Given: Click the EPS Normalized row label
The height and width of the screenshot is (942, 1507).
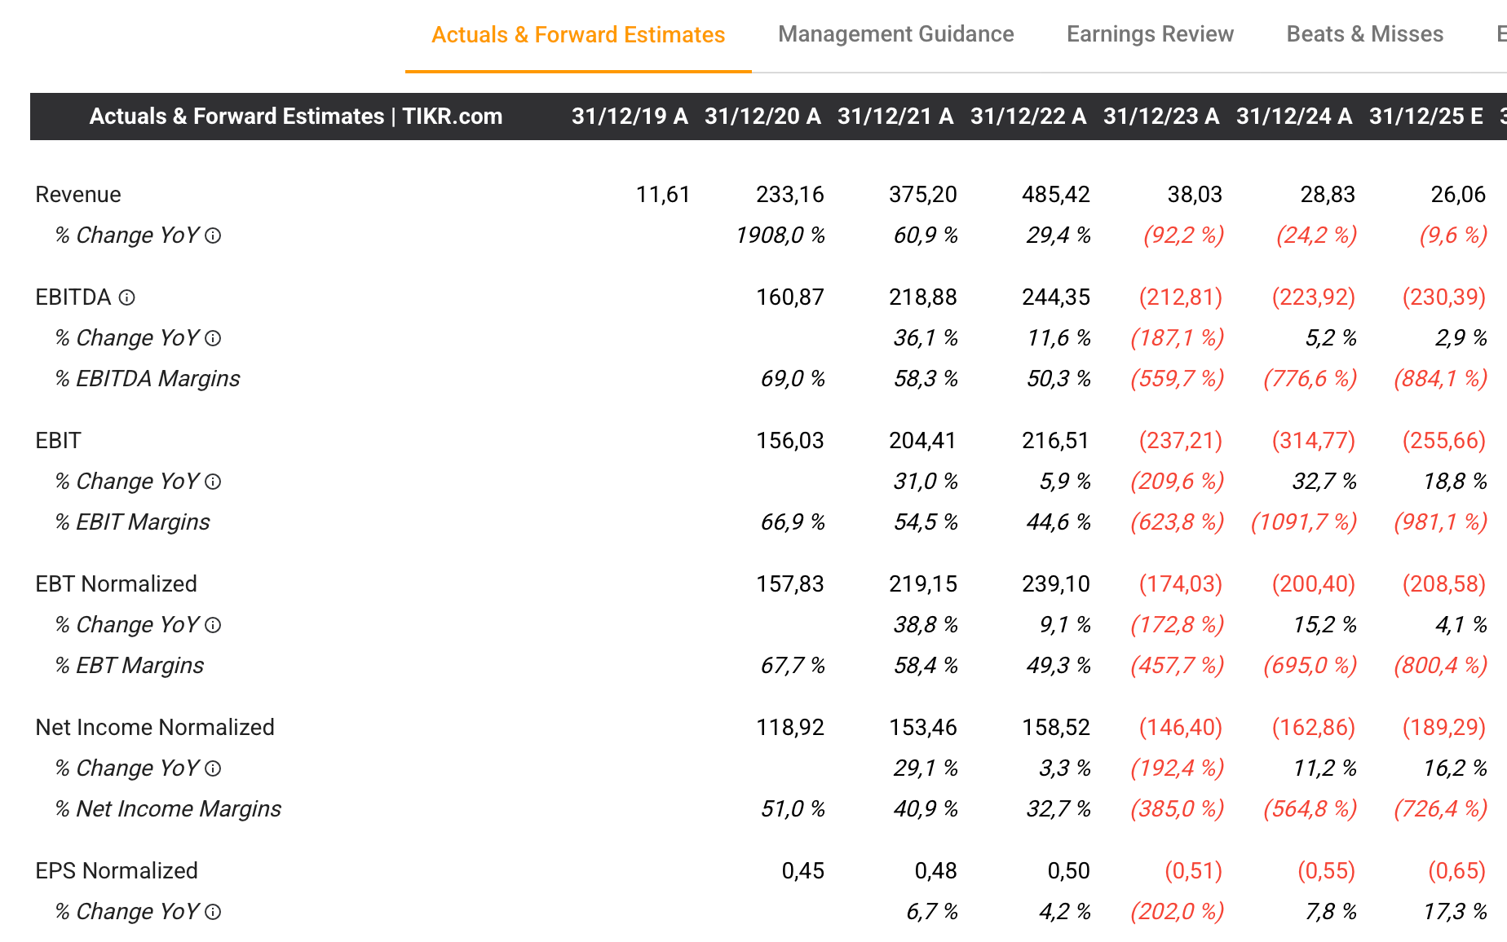Looking at the screenshot, I should click(x=117, y=871).
